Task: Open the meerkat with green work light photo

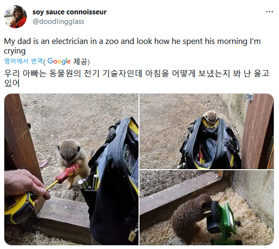Action: pyautogui.click(x=206, y=207)
